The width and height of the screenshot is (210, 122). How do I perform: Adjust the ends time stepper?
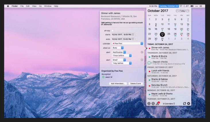coord(136,39)
